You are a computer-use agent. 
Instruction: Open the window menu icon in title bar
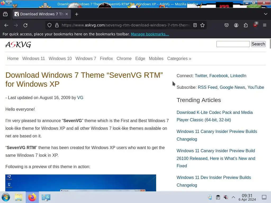(x=9, y=3)
